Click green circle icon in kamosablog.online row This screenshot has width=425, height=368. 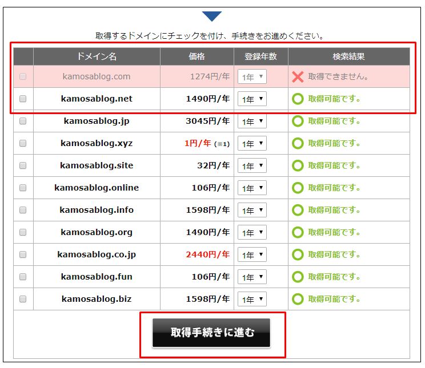(298, 188)
